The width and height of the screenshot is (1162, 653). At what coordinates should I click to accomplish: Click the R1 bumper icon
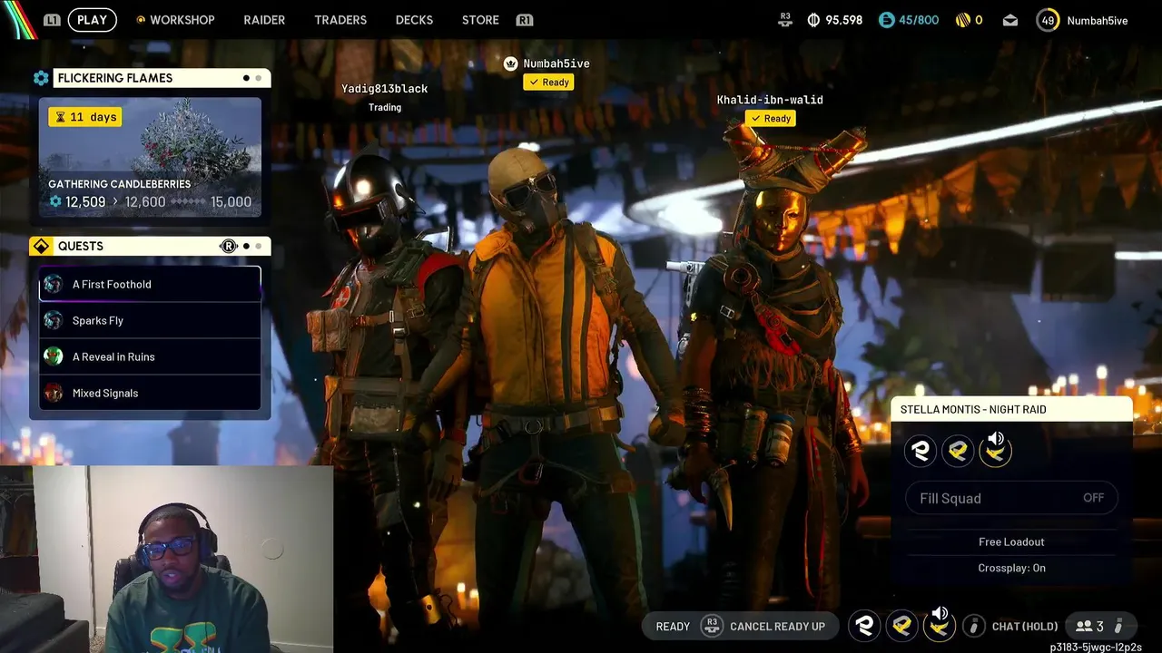click(x=524, y=20)
